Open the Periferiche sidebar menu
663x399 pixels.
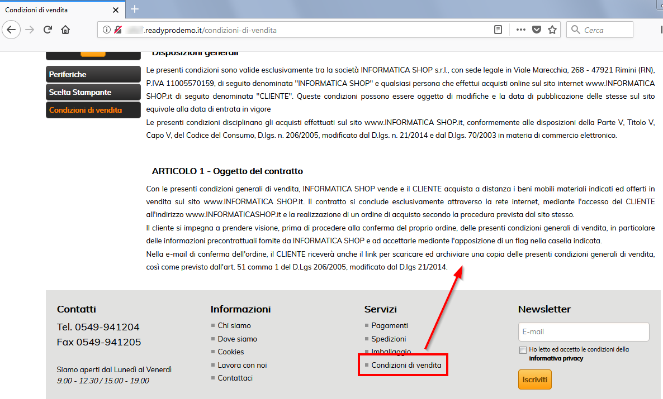pyautogui.click(x=93, y=74)
